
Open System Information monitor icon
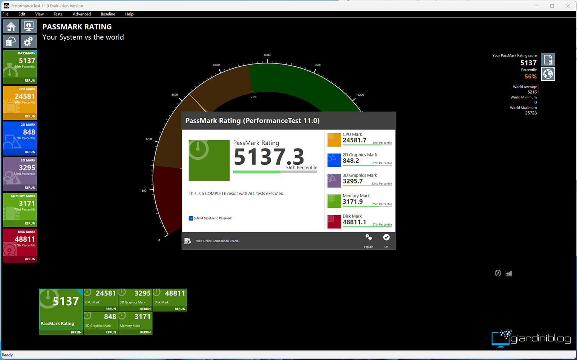pyautogui.click(x=28, y=26)
